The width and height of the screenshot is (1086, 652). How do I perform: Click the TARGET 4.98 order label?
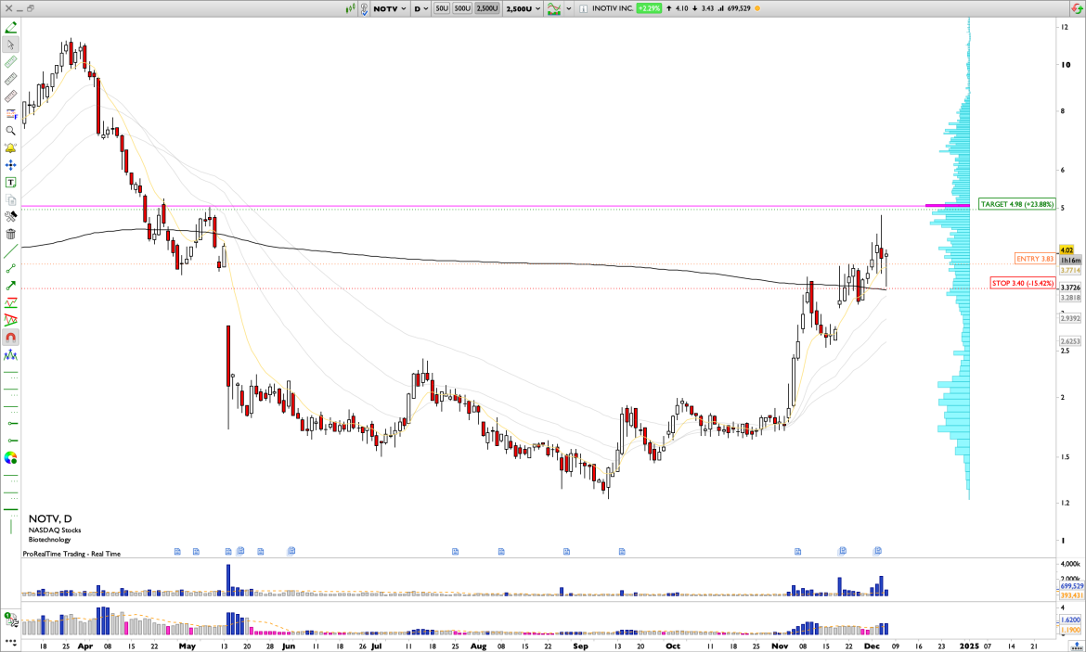(x=1018, y=203)
